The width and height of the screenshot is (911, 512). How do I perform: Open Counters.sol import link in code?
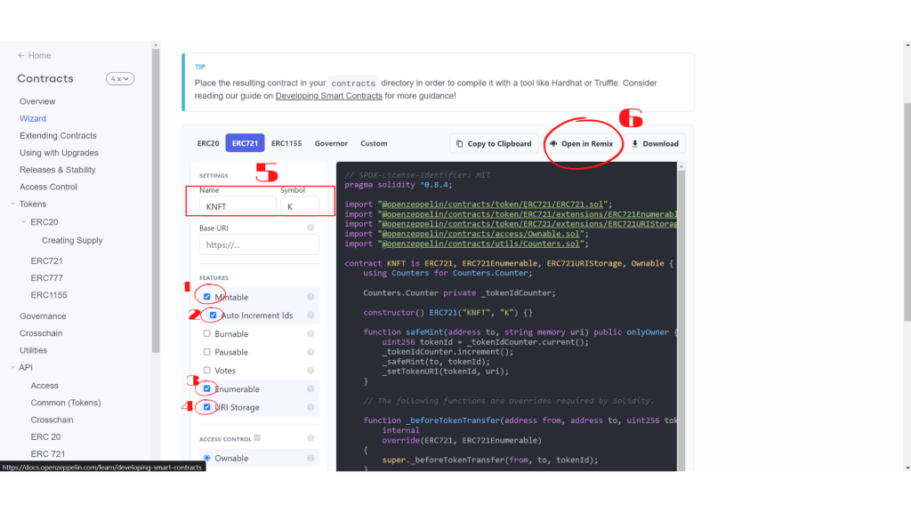480,244
